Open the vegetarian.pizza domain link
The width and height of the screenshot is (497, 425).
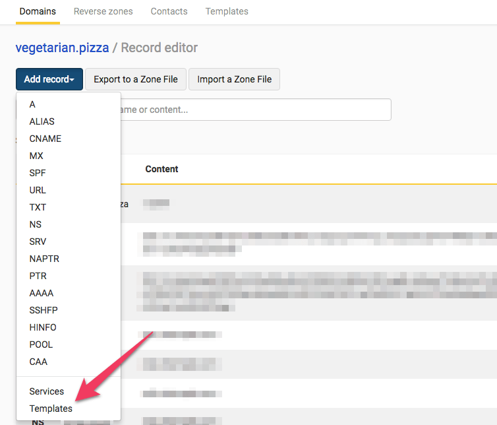pos(62,48)
